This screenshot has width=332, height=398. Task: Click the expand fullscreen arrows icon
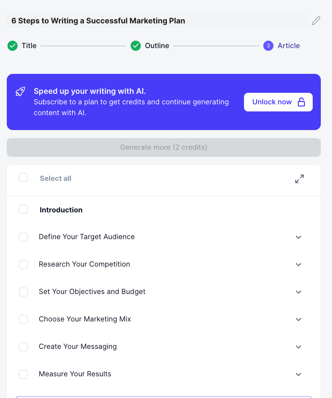(x=300, y=179)
